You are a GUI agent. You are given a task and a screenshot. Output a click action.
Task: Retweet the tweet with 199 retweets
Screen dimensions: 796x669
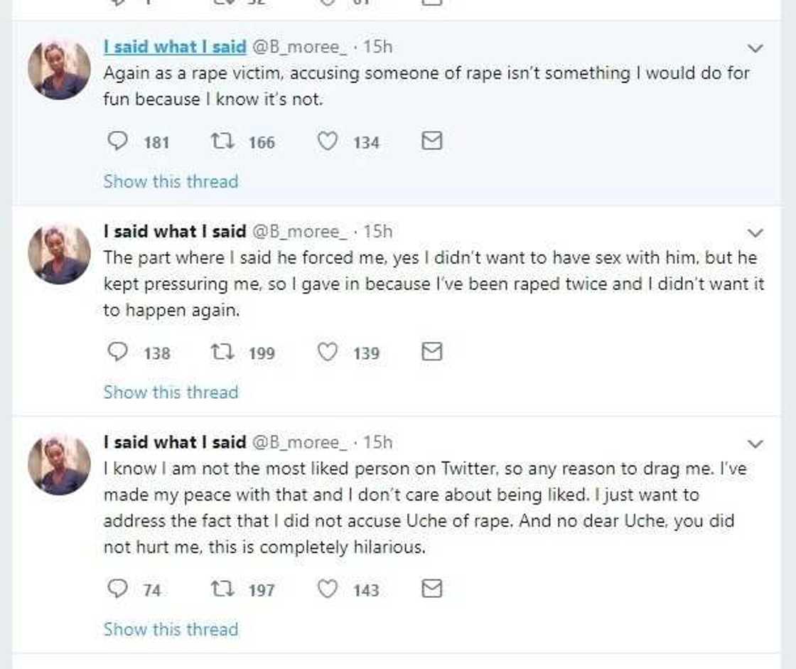point(220,353)
